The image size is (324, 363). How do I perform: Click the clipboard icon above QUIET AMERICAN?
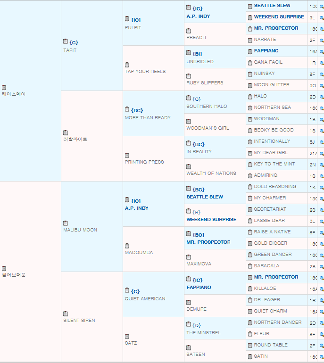coord(127,290)
